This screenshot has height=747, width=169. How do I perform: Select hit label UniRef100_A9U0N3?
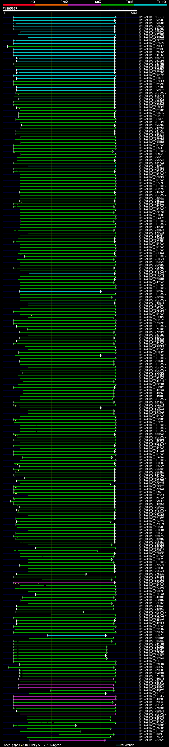[x=152, y=23]
